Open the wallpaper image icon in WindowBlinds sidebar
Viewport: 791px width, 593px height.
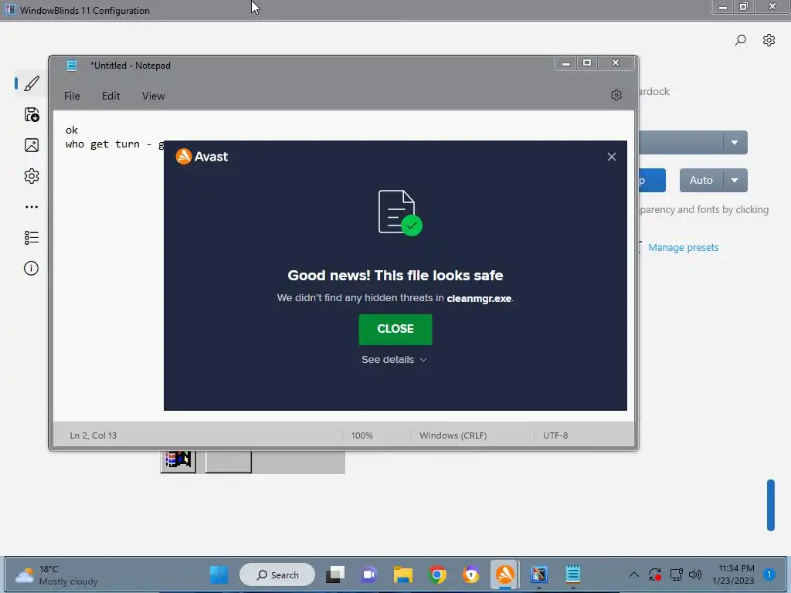31,145
